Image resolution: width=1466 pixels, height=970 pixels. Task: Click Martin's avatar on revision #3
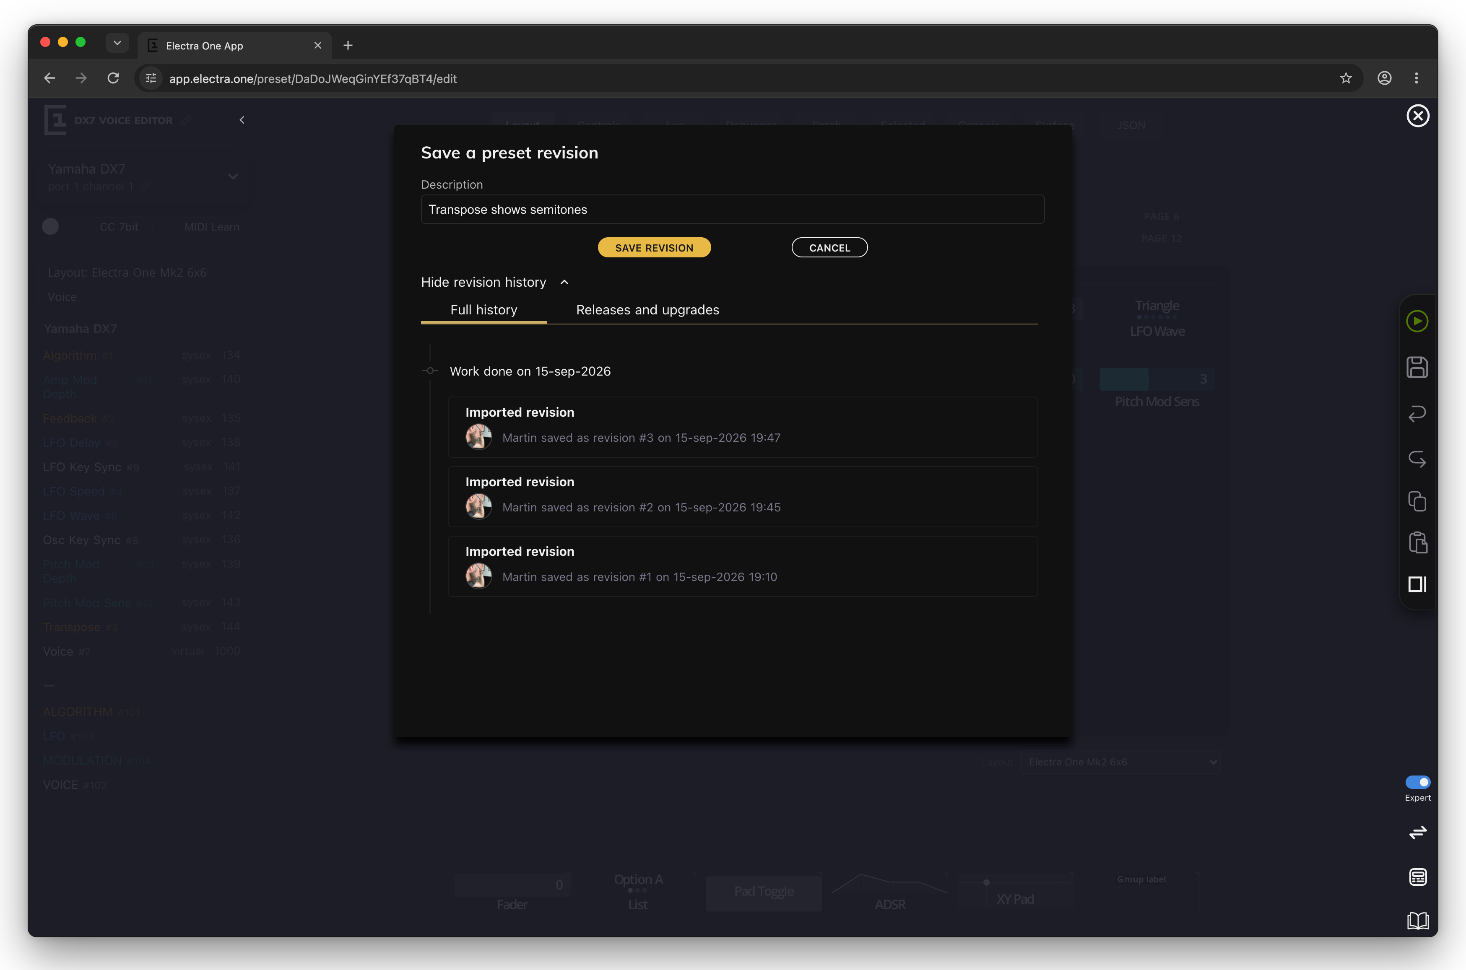coord(478,437)
